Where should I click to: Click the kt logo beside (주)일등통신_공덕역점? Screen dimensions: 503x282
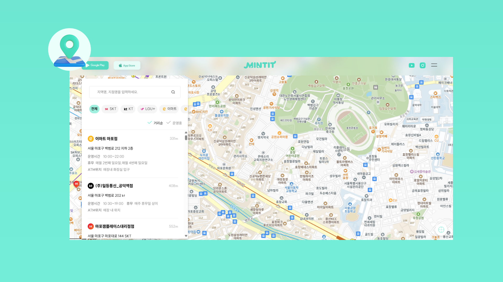click(91, 186)
